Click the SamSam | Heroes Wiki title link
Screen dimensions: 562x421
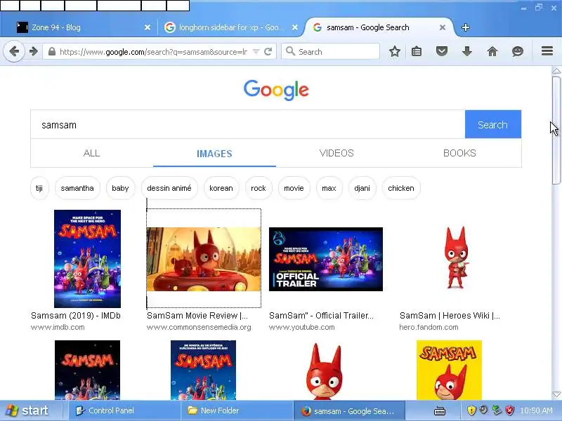coord(450,315)
